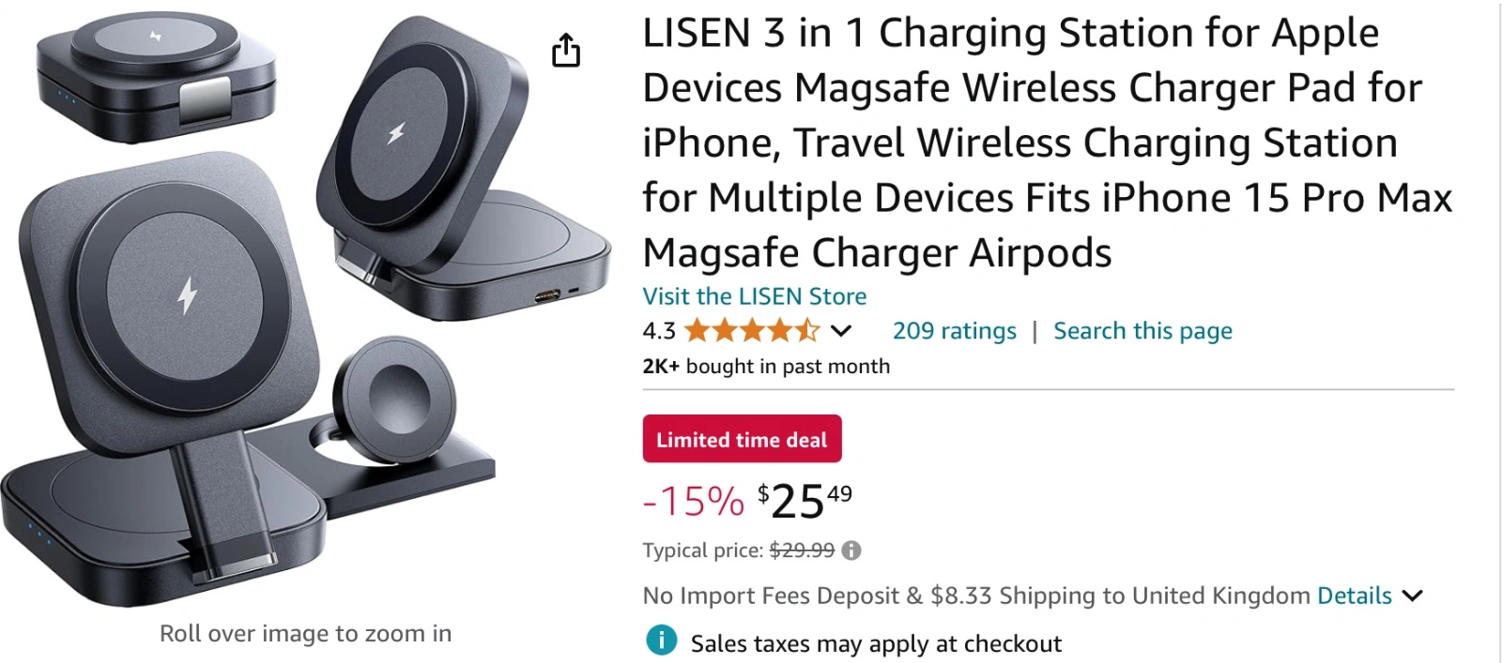Click the Search this page link
This screenshot has height=663, width=1502.
click(1142, 331)
